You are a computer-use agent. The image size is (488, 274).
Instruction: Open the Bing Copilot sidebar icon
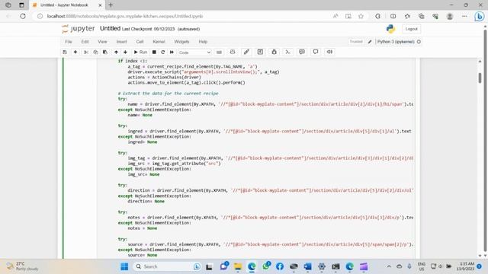480,16
